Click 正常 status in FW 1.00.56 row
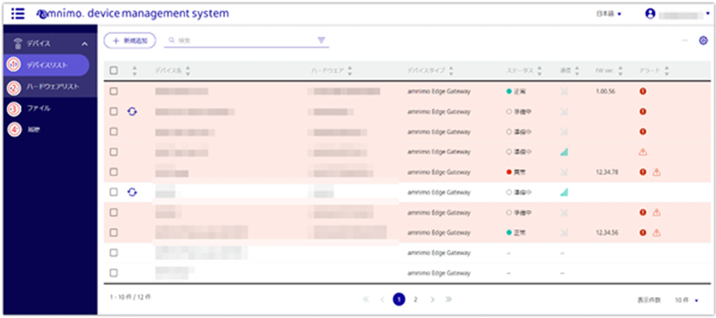This screenshot has width=716, height=318. [516, 92]
